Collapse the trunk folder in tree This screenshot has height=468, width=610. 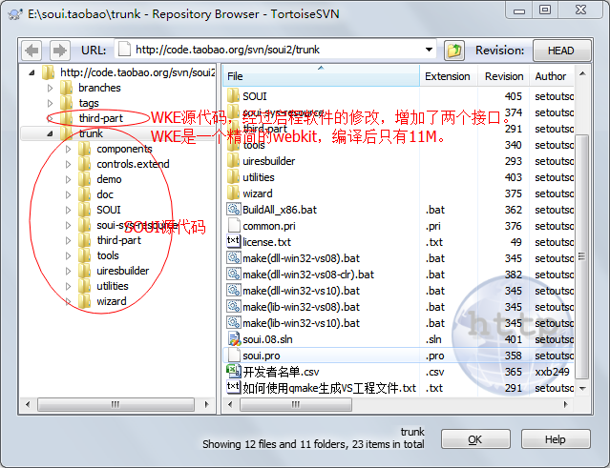51,133
